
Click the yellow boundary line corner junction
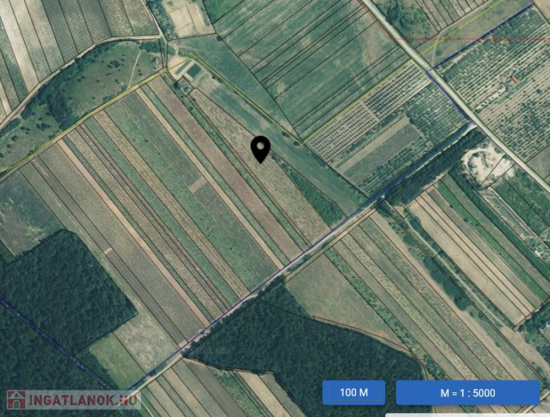pos(302,144)
